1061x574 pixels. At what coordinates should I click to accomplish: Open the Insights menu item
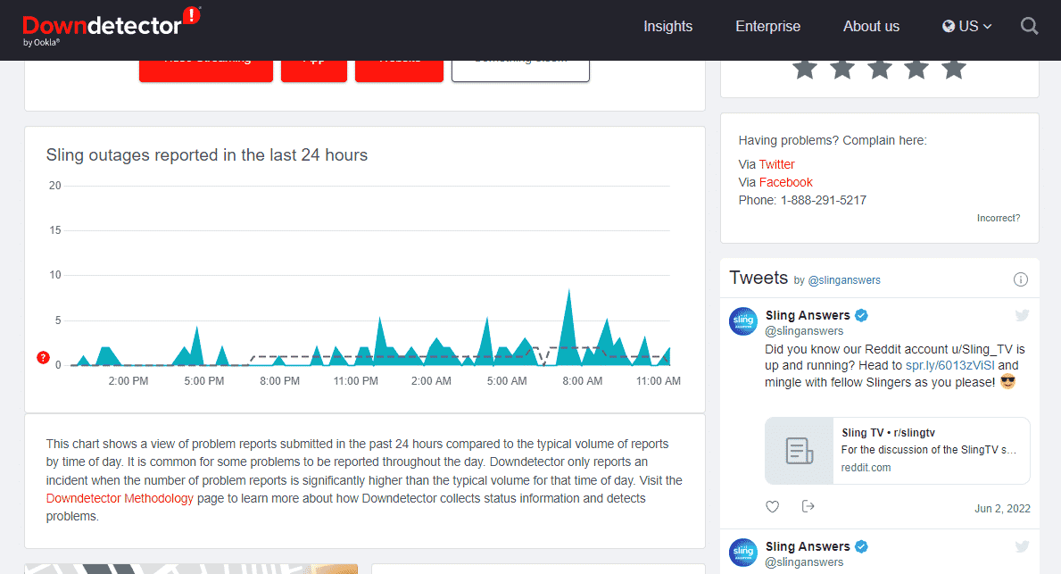pyautogui.click(x=667, y=27)
